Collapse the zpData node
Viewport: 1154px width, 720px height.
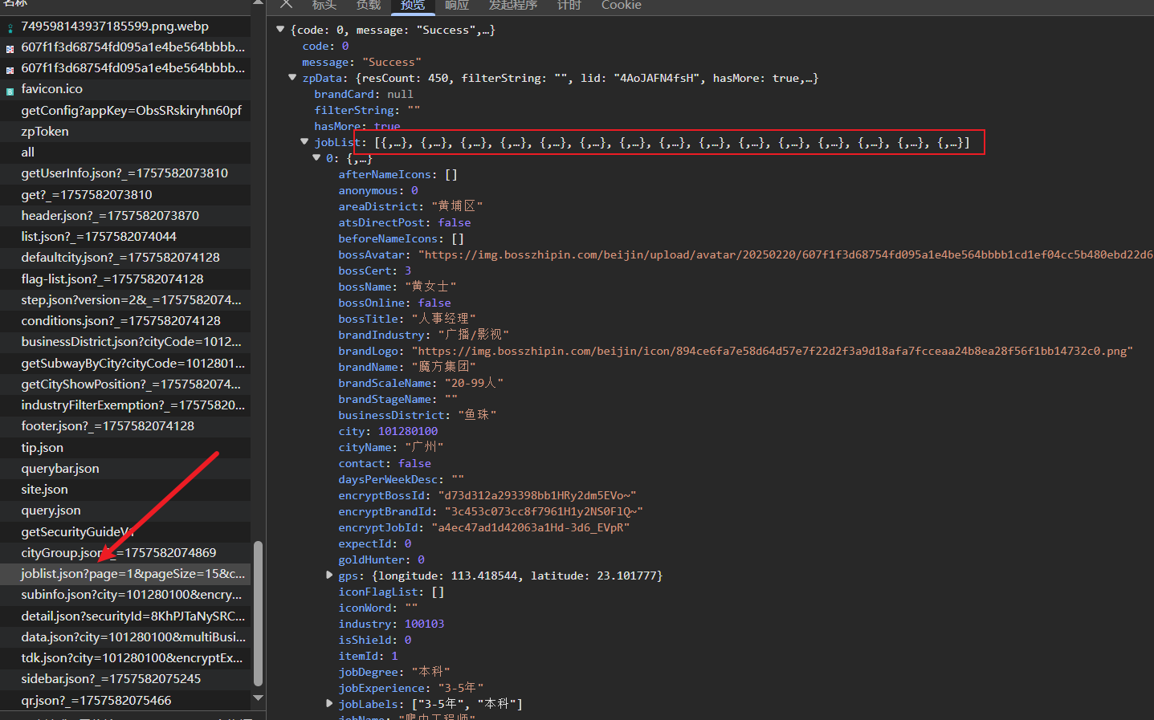pyautogui.click(x=292, y=78)
